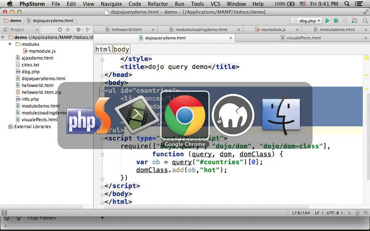Toggle fold marker on the body tag line
The image size is (370, 231).
click(102, 83)
